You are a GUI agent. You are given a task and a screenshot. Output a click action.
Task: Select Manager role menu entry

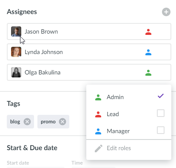point(129,131)
